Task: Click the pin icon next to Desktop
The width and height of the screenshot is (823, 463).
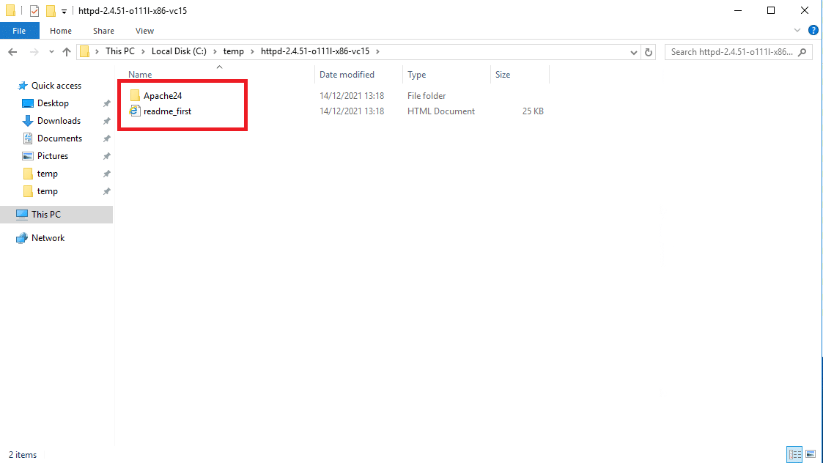Action: pyautogui.click(x=106, y=103)
